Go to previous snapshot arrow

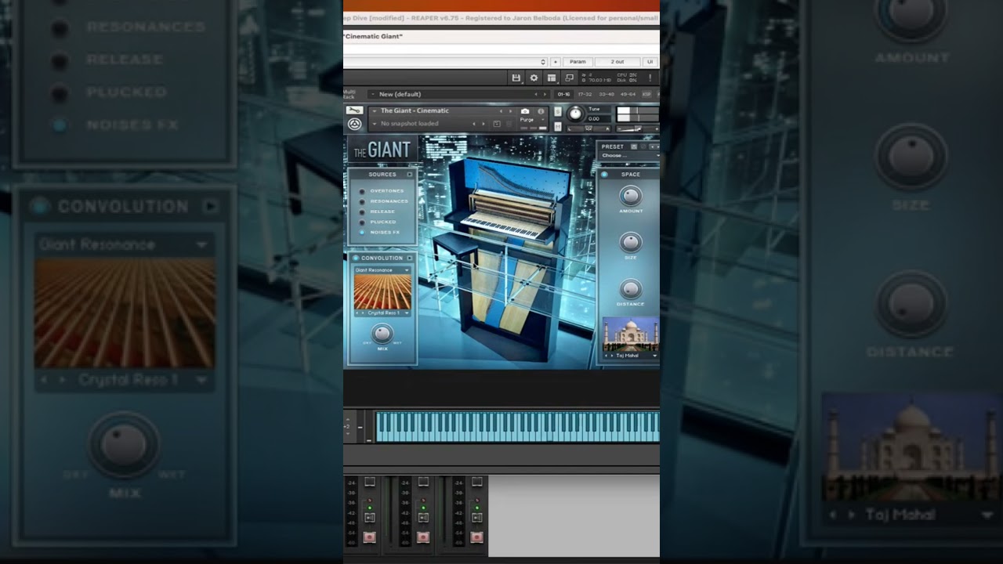pos(474,124)
